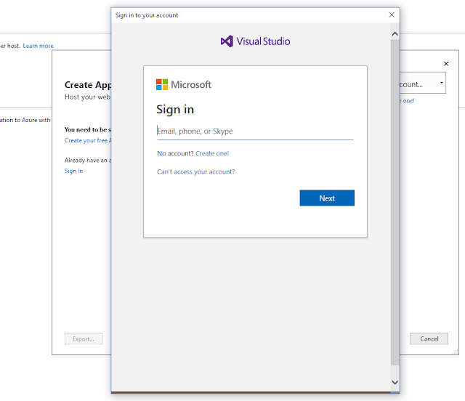Open the Create one! account link
Screen dimensions: 465x401
click(x=212, y=153)
